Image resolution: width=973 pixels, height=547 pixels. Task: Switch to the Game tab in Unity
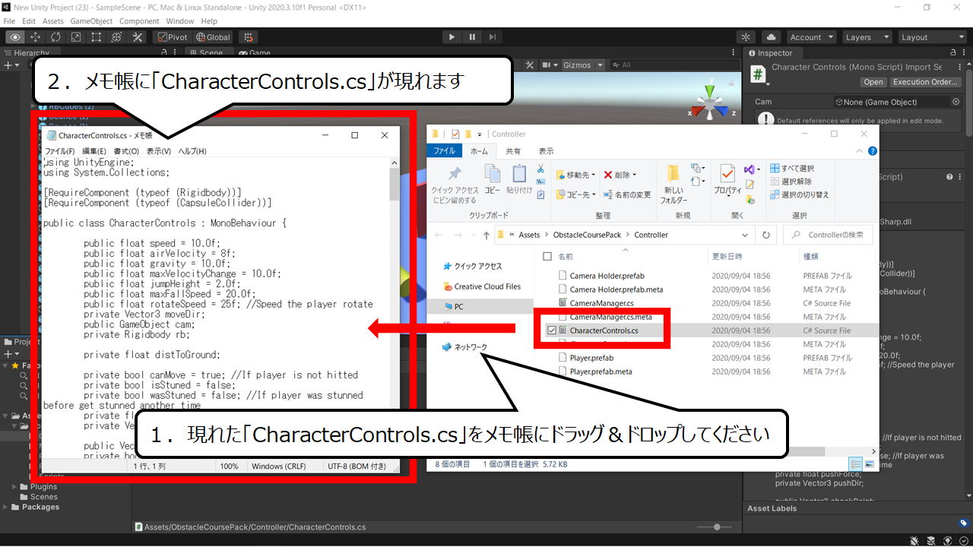[x=255, y=53]
